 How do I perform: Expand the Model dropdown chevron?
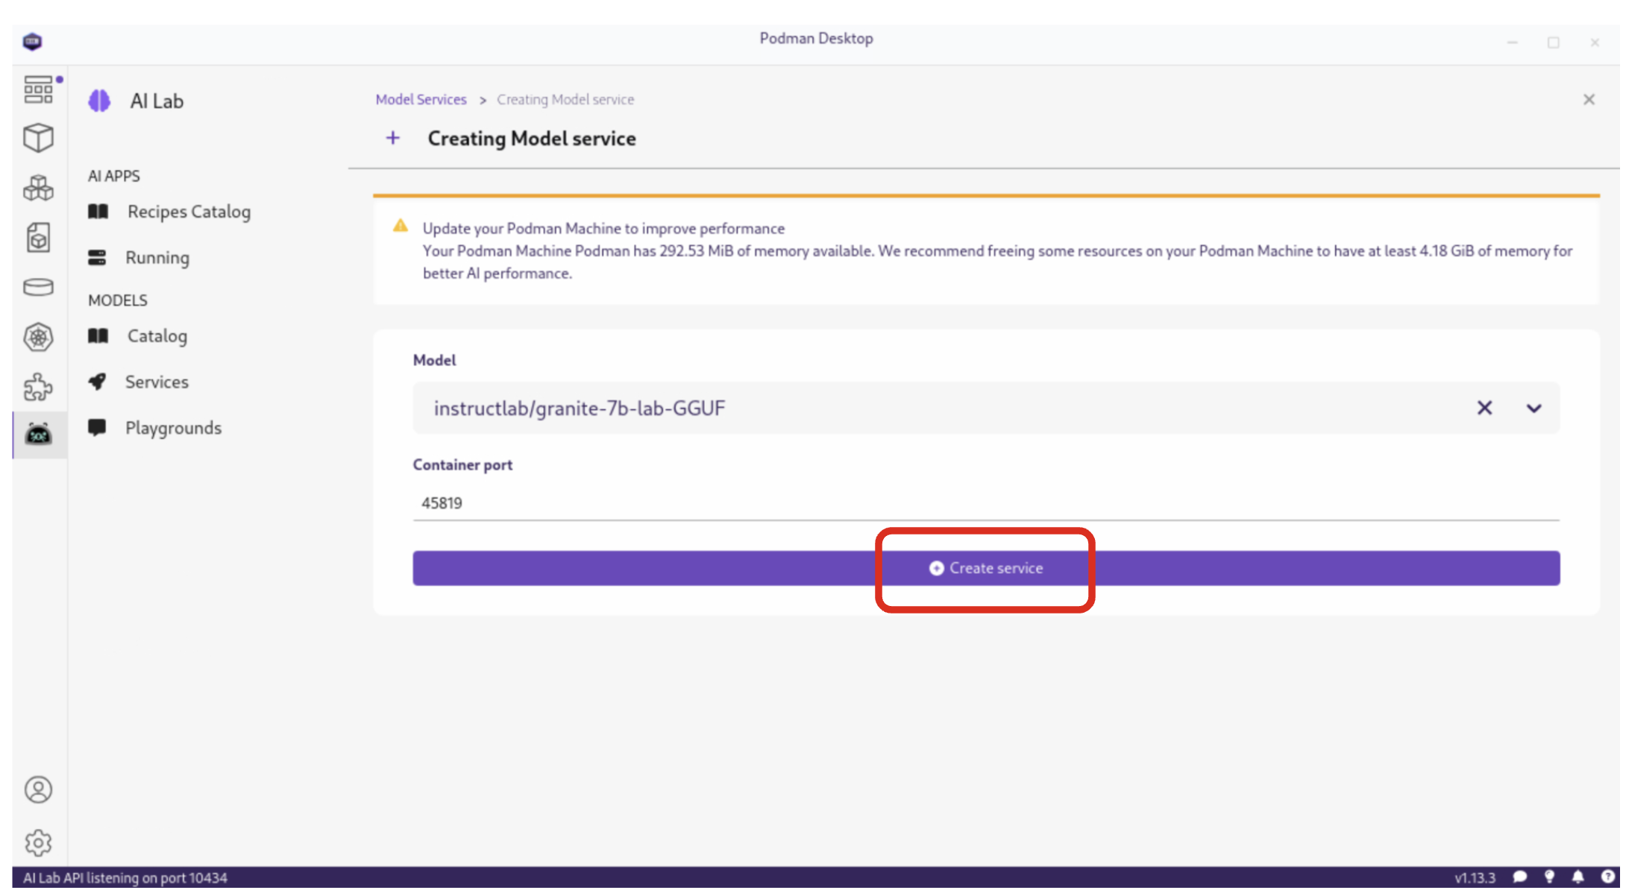(1534, 408)
